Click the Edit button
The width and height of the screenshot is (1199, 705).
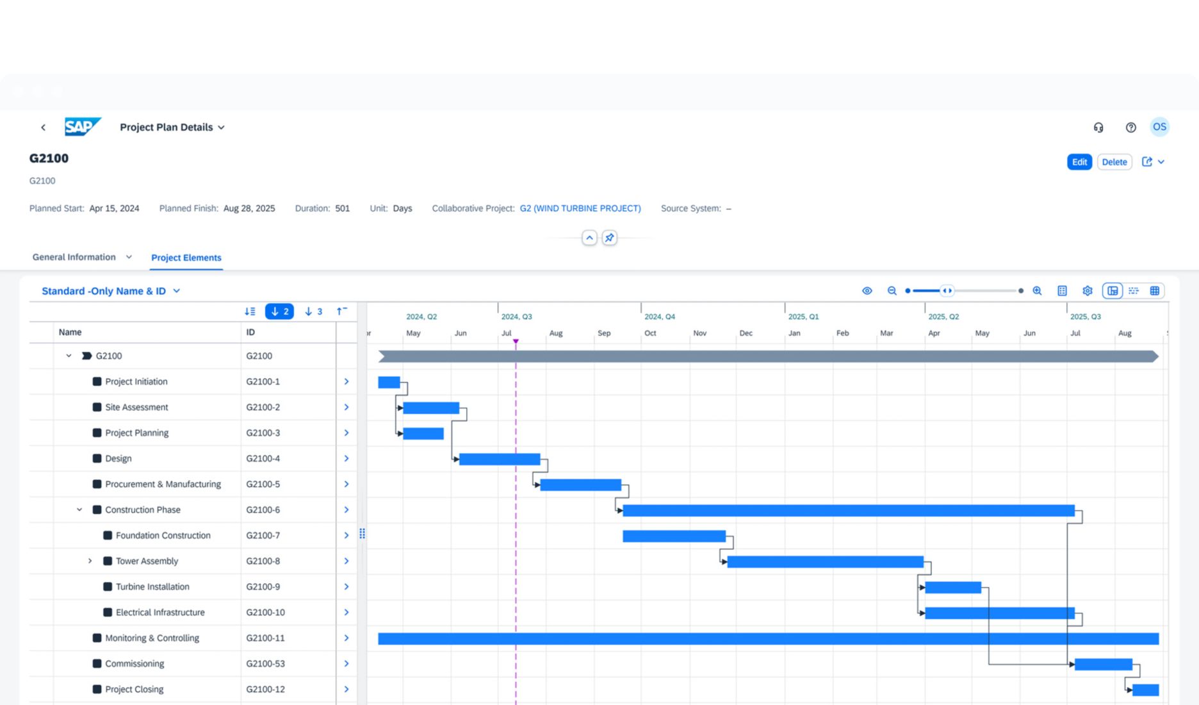[x=1079, y=162]
